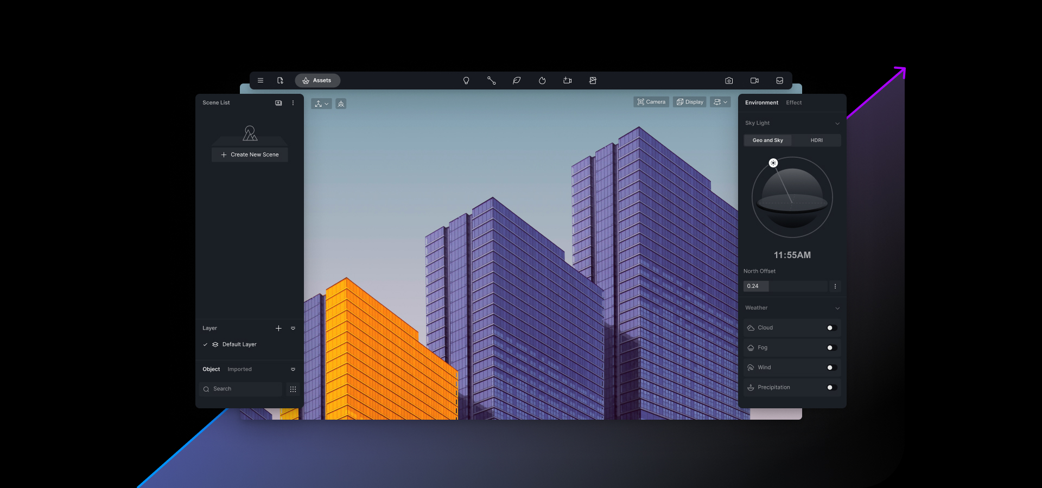Click the Object search field

240,389
